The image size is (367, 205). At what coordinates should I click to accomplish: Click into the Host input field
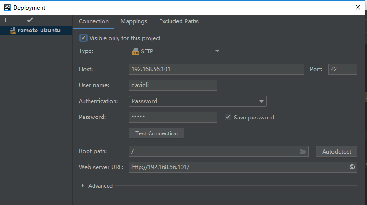216,69
